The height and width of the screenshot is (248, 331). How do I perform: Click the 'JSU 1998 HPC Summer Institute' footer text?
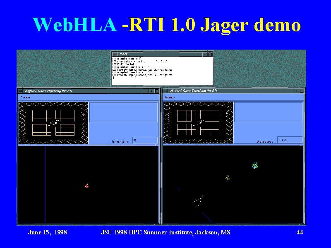tap(147, 232)
